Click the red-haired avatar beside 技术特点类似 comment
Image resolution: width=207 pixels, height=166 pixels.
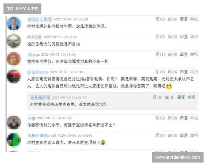[14, 59]
